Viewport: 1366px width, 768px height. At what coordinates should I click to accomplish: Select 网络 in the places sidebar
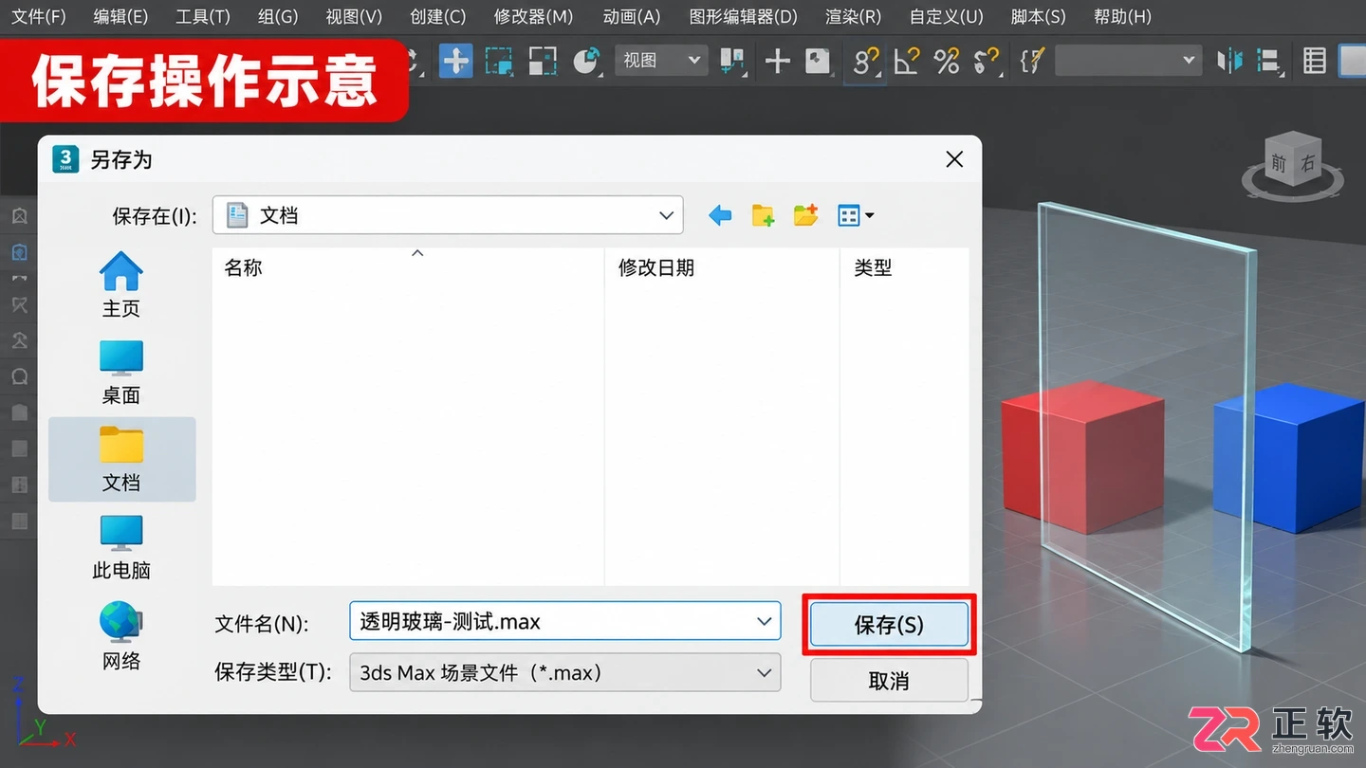[x=121, y=637]
